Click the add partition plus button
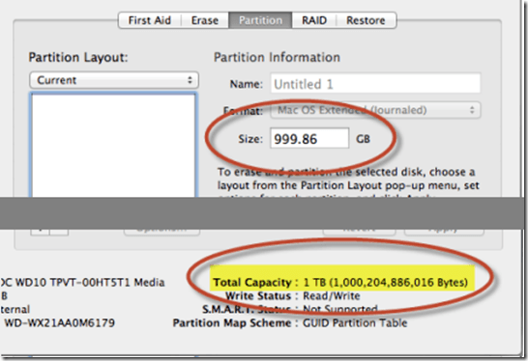 pos(40,233)
